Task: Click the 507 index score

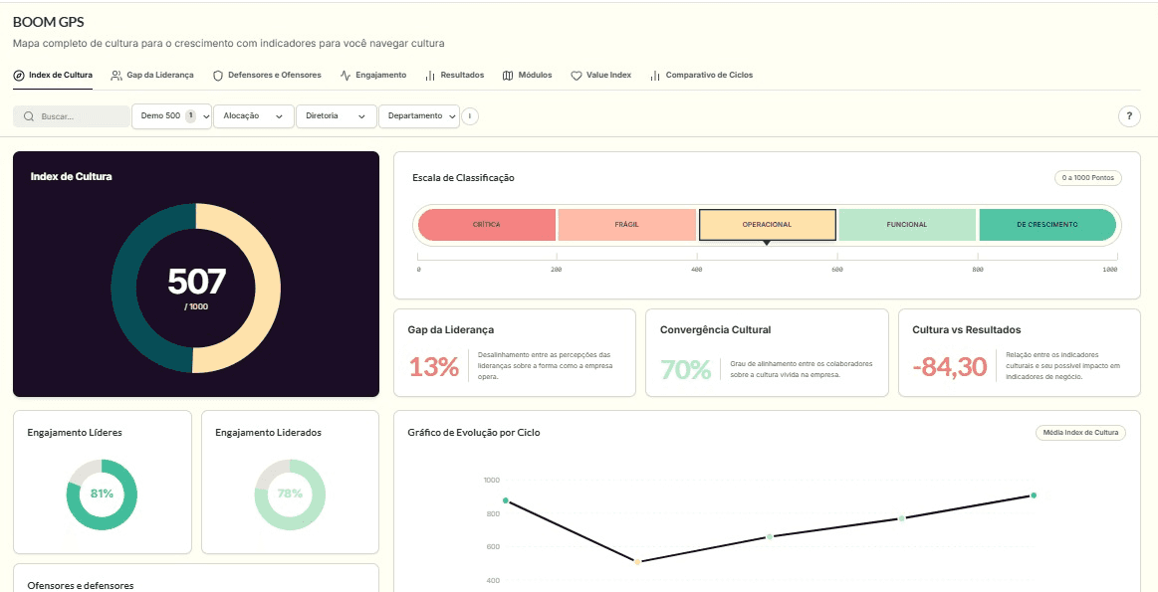Action: 196,282
